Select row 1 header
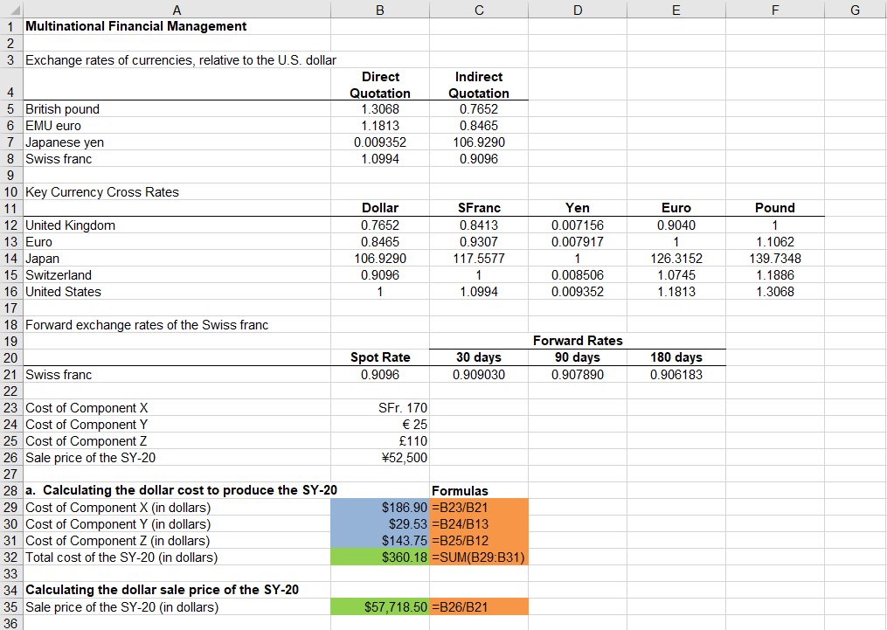The height and width of the screenshot is (630, 887). click(x=11, y=26)
